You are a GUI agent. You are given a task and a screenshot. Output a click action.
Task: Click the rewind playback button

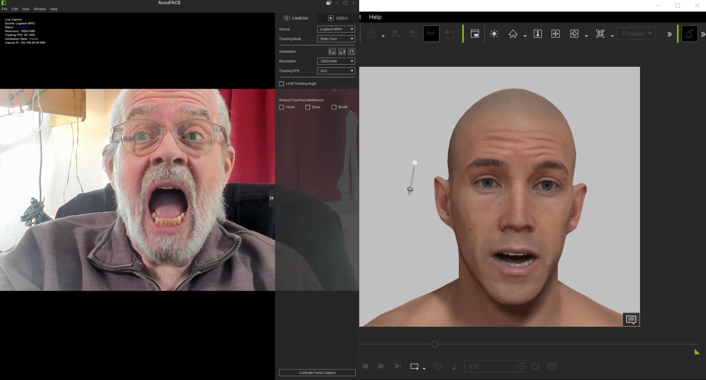click(365, 366)
